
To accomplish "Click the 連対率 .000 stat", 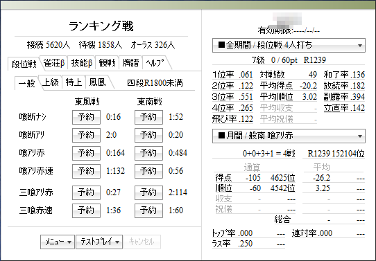I will (x=312, y=233).
